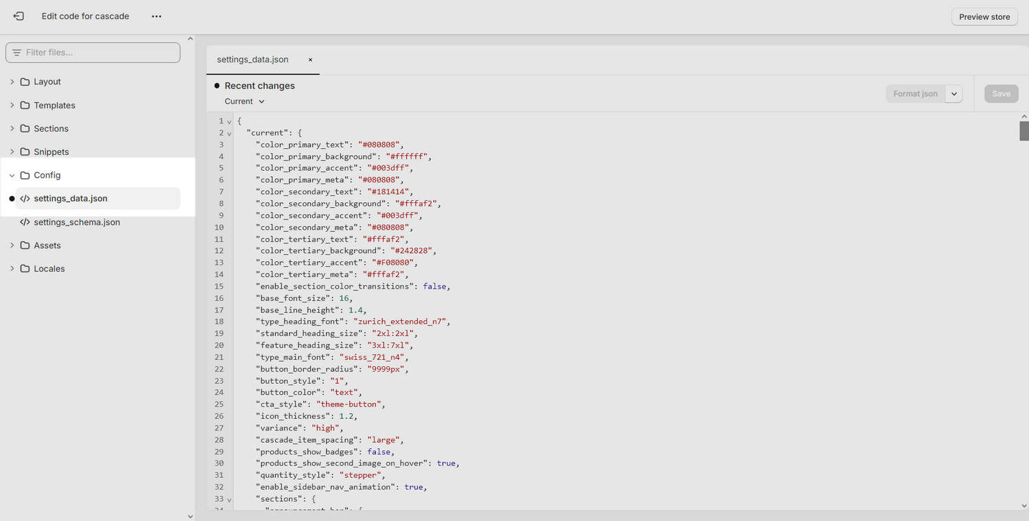This screenshot has width=1029, height=521.
Task: Close the settings_data.json tab
Action: (310, 60)
